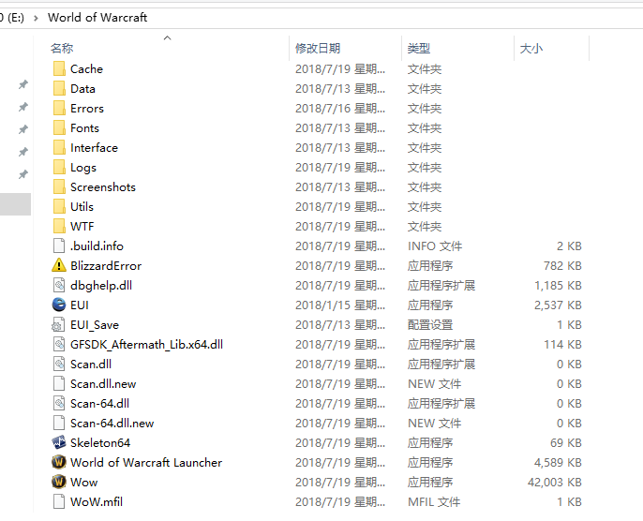The height and width of the screenshot is (521, 643).
Task: Click the WoW.mfil file icon
Action: [59, 501]
